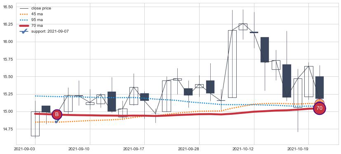Screen dimensions: 341x154
Task: Click the red 70 marker circle
Action: click(x=320, y=108)
